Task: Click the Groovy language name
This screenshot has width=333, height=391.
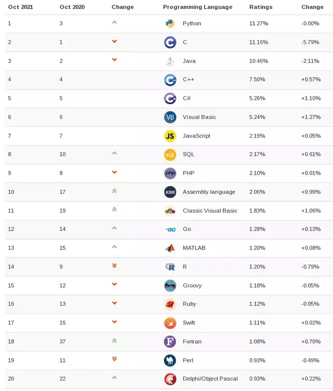Action: pyautogui.click(x=192, y=285)
